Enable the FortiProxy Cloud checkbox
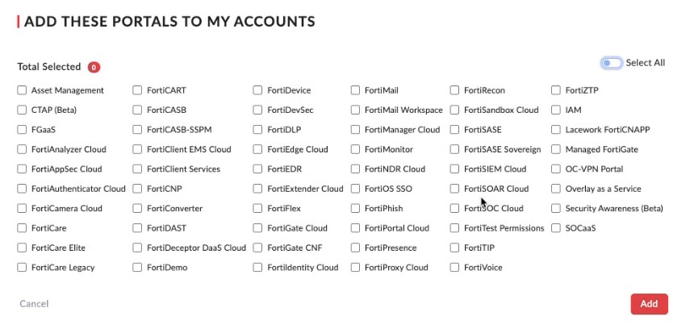This screenshot has height=329, width=694. [x=356, y=268]
